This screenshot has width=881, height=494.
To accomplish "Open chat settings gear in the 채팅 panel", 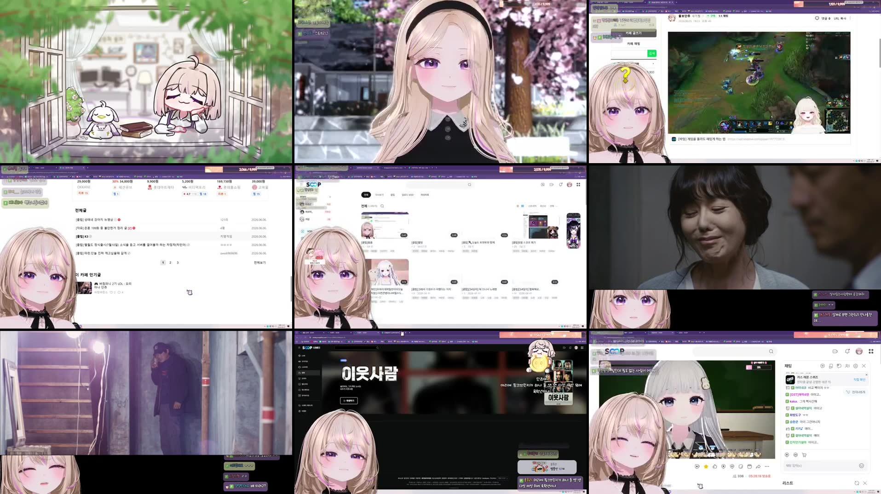I will (855, 366).
